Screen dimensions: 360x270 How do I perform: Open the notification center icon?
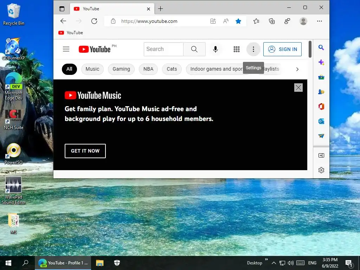[x=349, y=263]
